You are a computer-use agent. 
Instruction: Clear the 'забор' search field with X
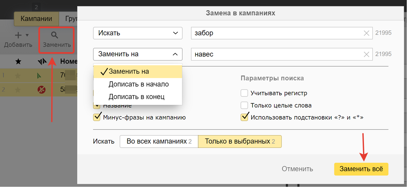click(367, 33)
